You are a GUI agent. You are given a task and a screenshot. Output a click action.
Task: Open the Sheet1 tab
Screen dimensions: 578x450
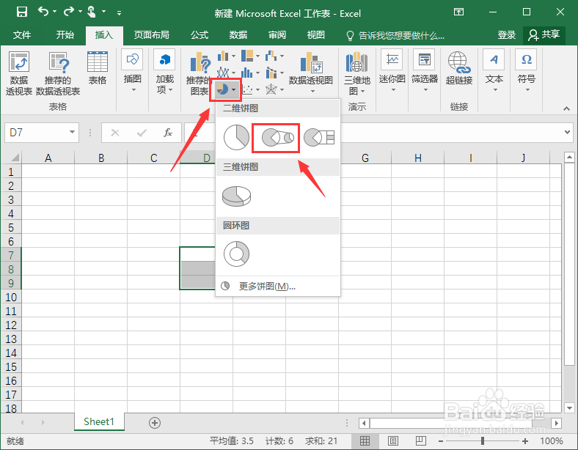(x=99, y=421)
